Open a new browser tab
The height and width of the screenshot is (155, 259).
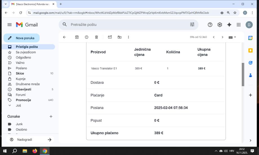point(61,4)
